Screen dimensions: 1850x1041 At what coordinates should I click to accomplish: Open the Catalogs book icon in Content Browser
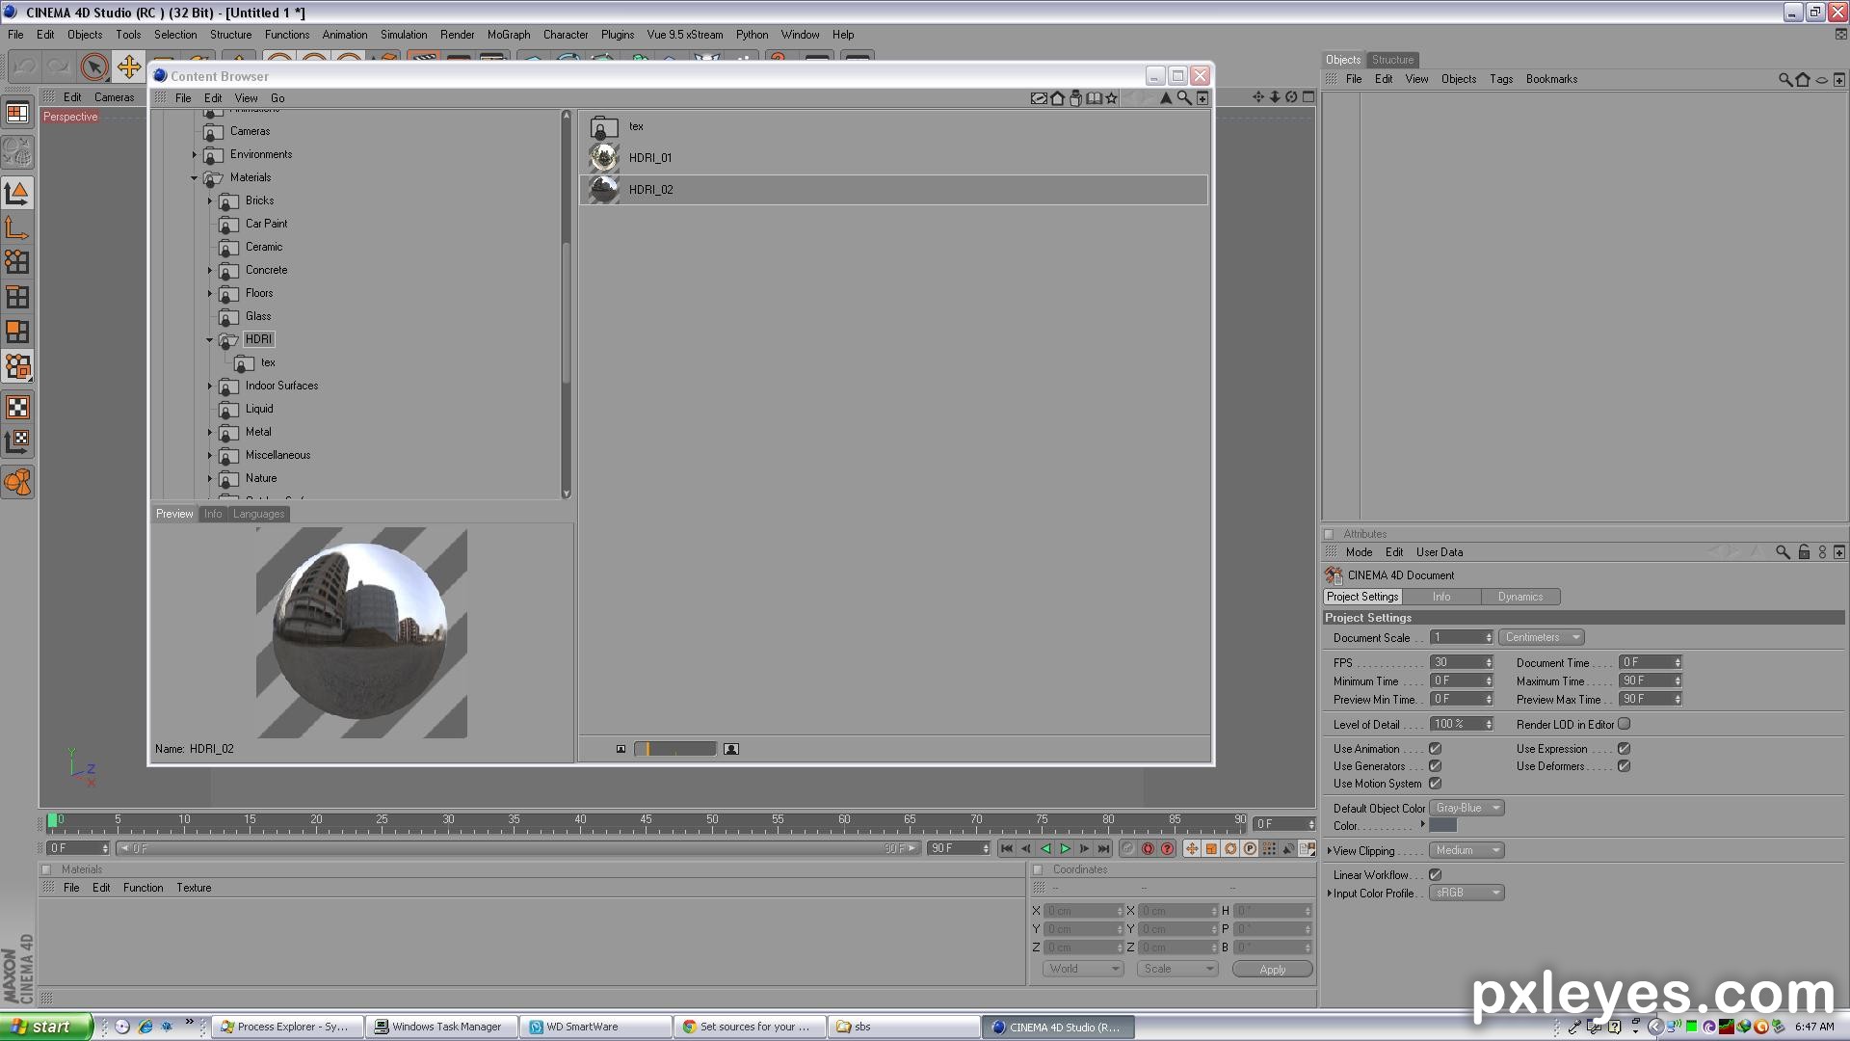pos(1094,97)
